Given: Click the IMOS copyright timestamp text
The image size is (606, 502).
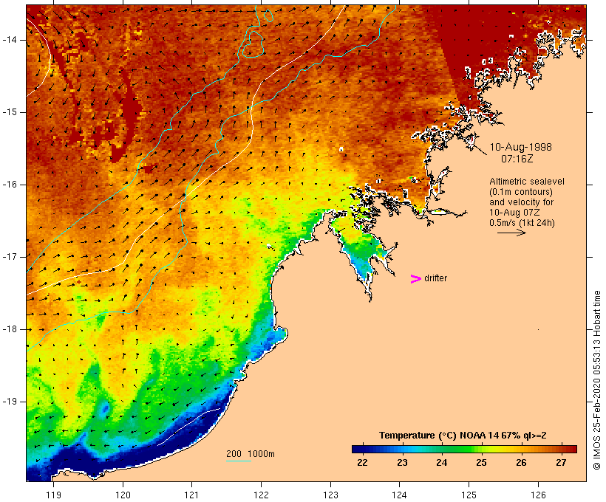Looking at the screenshot, I should click(597, 380).
